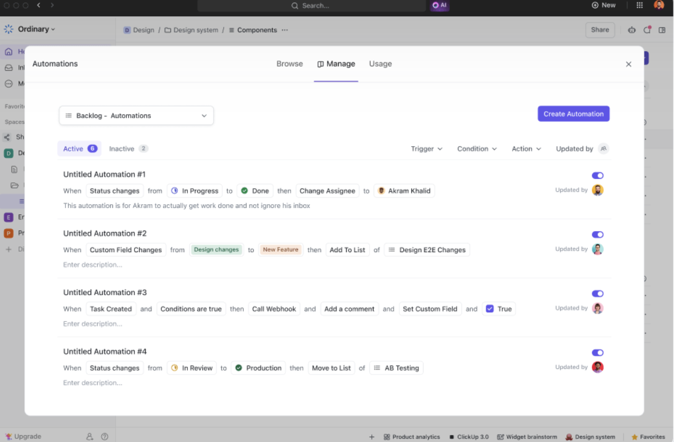
Task: Click the More ellipsis icon in sidebar
Action: [8, 83]
